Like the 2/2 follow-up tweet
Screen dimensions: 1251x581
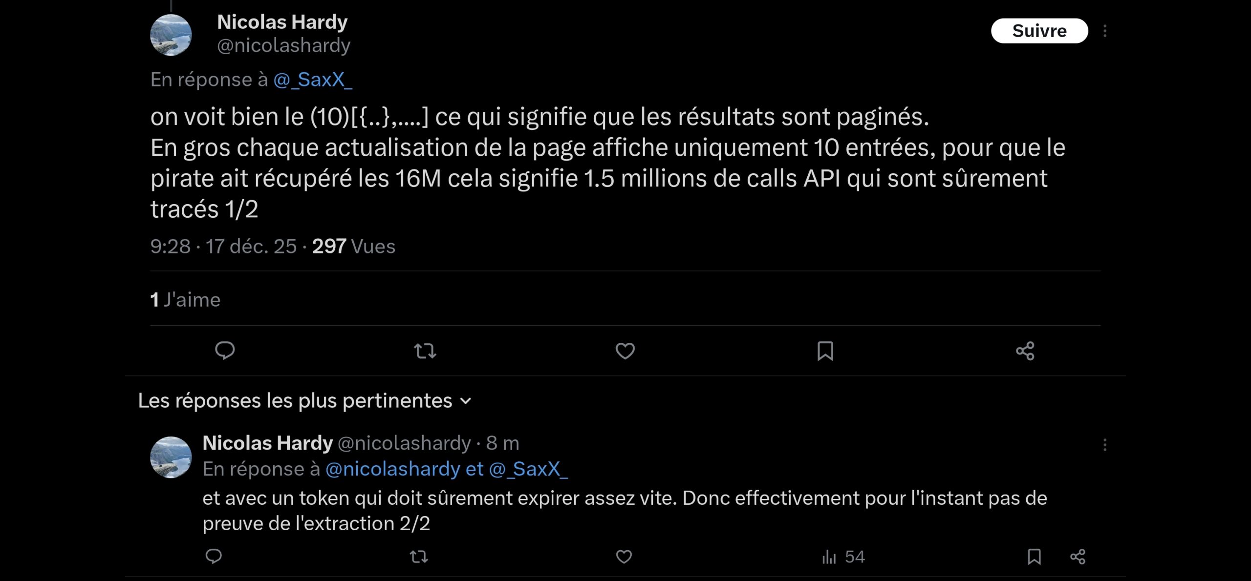624,556
